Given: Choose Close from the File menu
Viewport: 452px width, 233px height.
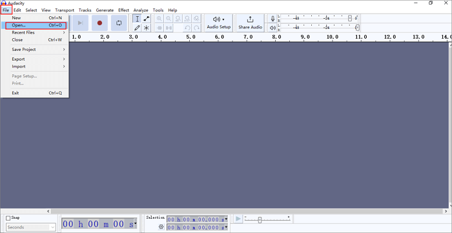Looking at the screenshot, I should tap(35, 40).
